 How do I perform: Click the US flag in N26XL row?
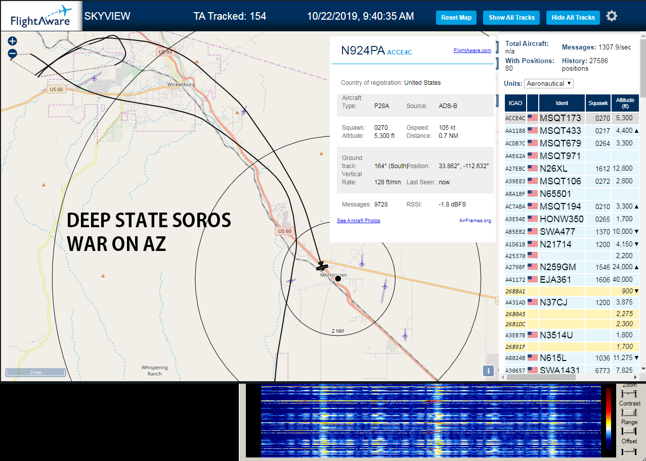(533, 169)
